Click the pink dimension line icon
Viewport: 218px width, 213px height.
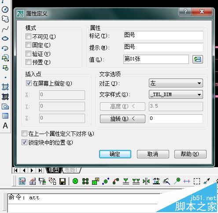pos(187,181)
